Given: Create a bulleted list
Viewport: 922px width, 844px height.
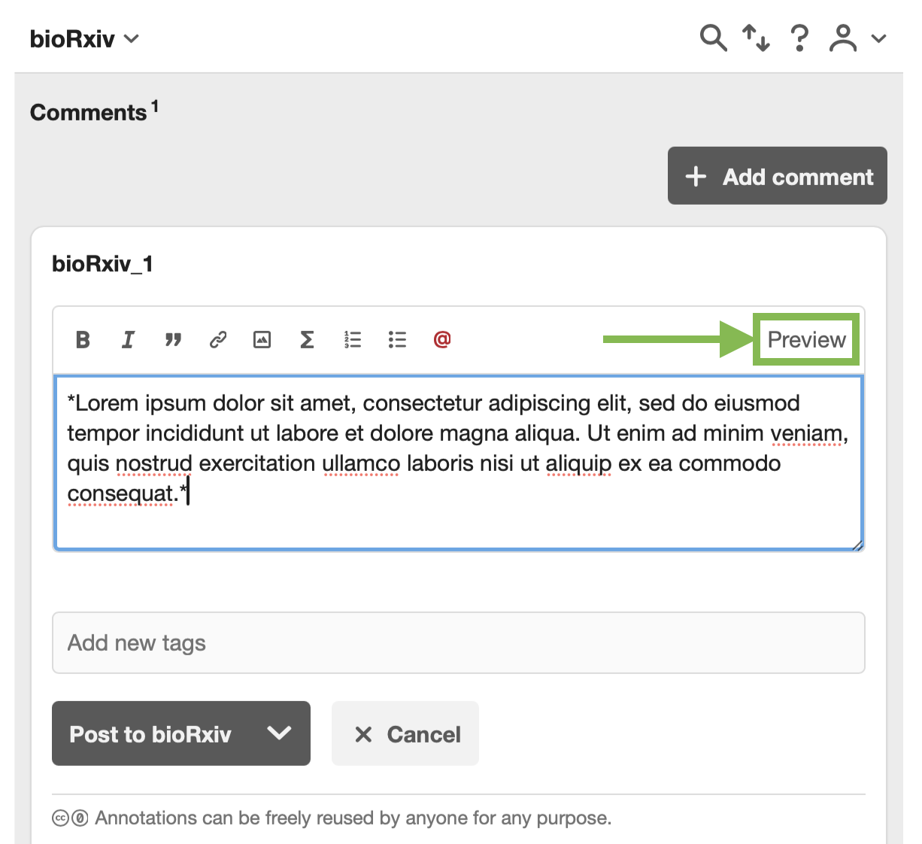Looking at the screenshot, I should 397,340.
